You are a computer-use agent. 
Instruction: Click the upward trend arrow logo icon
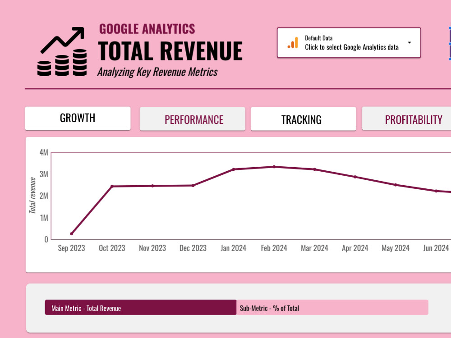[61, 41]
